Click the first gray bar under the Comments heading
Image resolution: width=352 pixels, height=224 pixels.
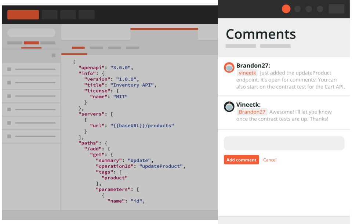click(241, 46)
